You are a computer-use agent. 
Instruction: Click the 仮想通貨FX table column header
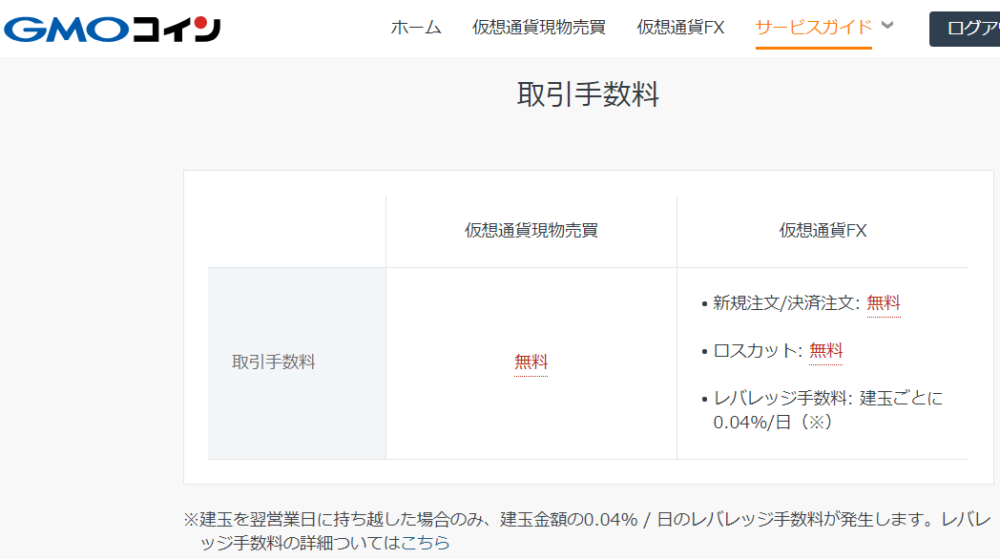point(823,231)
